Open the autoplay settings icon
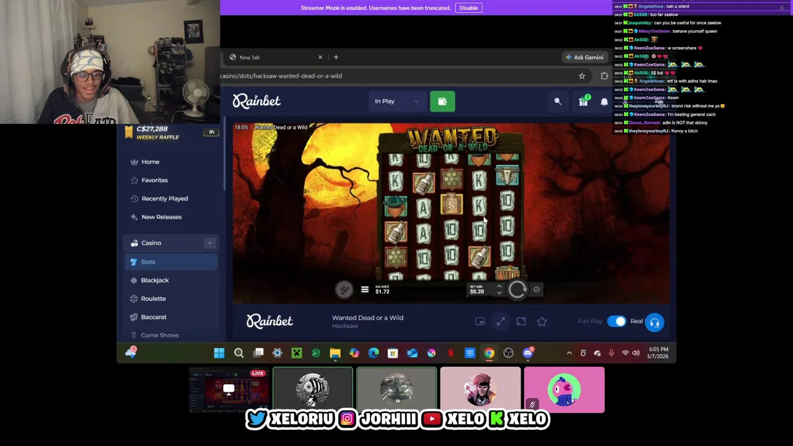Image resolution: width=793 pixels, height=446 pixels. point(537,289)
